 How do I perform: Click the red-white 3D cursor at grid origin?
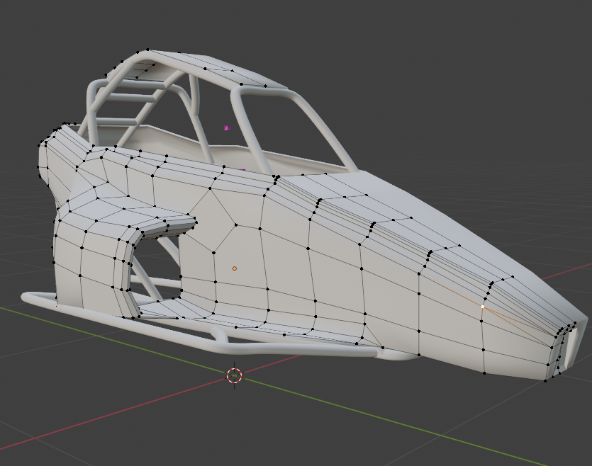[x=235, y=375]
